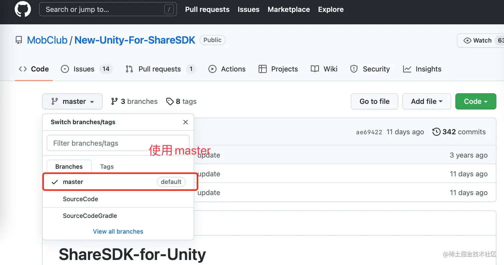The width and height of the screenshot is (504, 265).
Task: Open commit hash ae69422
Action: (x=369, y=132)
